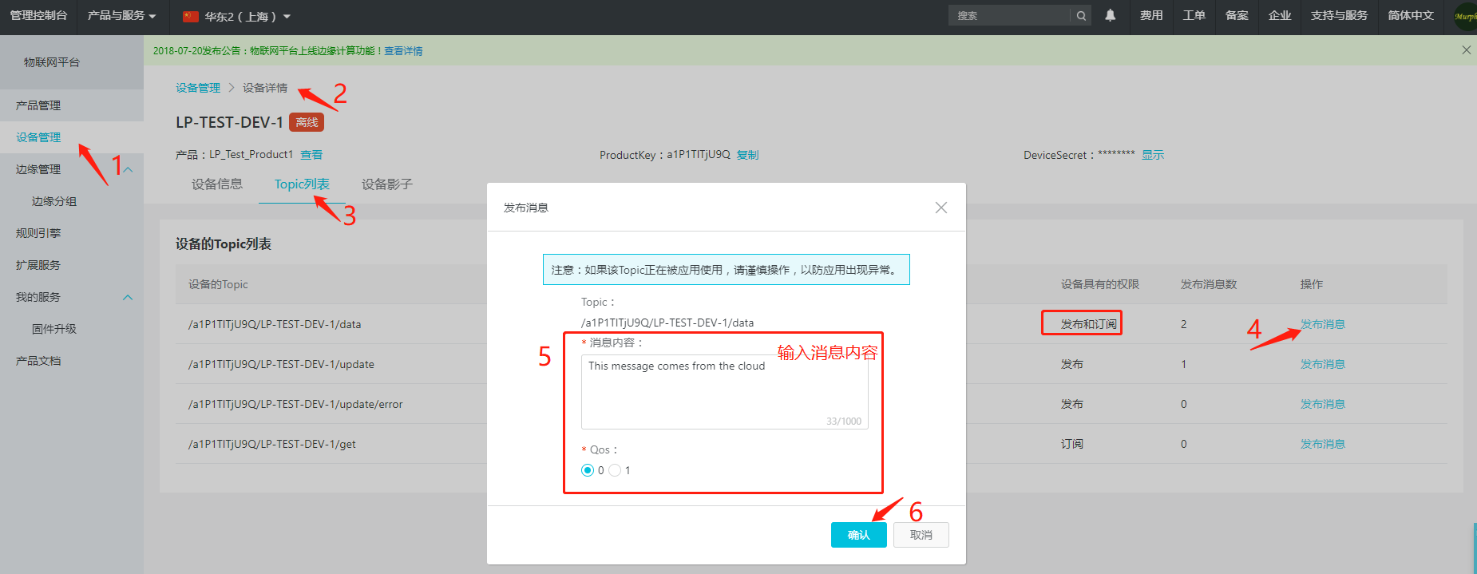Collapse the 我的服务 sidebar section
The width and height of the screenshot is (1477, 574).
128,297
